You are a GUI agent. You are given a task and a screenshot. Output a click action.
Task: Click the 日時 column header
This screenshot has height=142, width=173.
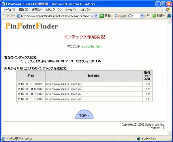(31, 76)
